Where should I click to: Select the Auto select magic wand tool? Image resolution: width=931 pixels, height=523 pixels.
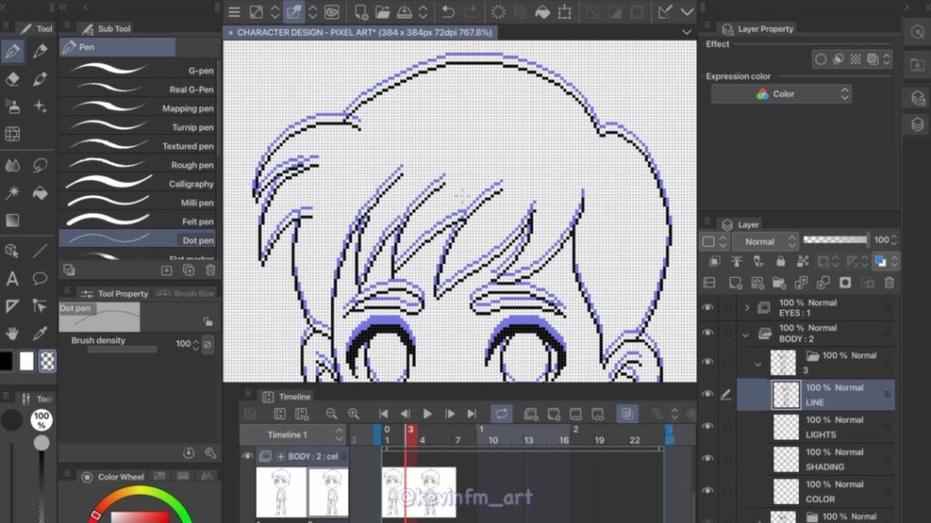(x=13, y=192)
